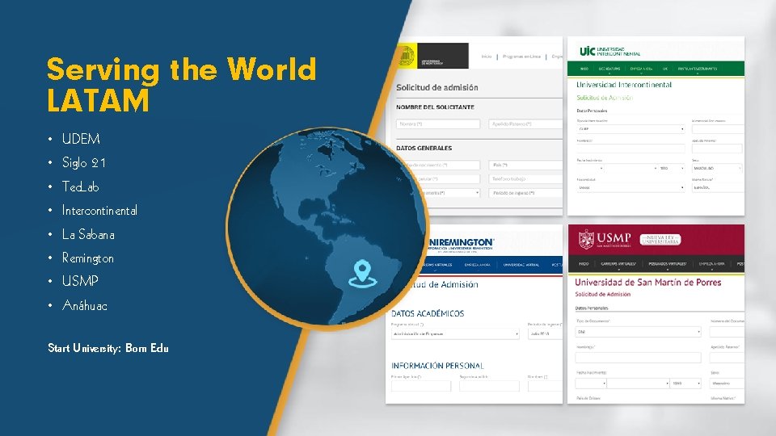Click USMP 'Solicitud de Admisión' subheading
This screenshot has width=776, height=436.
(x=602, y=294)
